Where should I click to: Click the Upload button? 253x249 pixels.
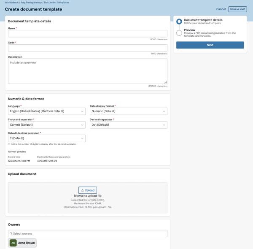click(x=88, y=190)
